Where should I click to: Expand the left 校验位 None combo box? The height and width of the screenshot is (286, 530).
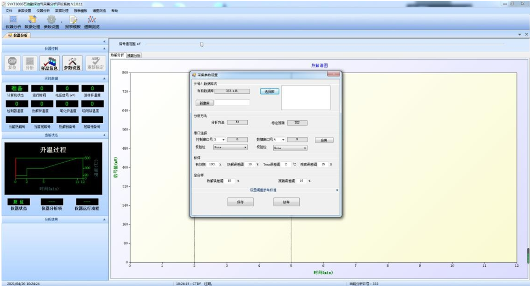pos(245,148)
